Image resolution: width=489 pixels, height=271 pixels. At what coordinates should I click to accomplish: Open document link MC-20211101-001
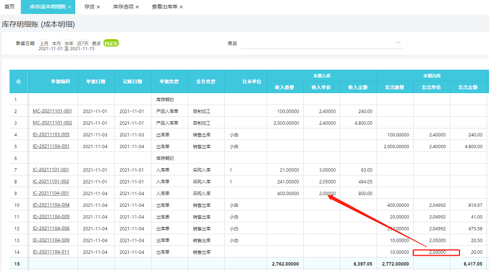(52, 111)
